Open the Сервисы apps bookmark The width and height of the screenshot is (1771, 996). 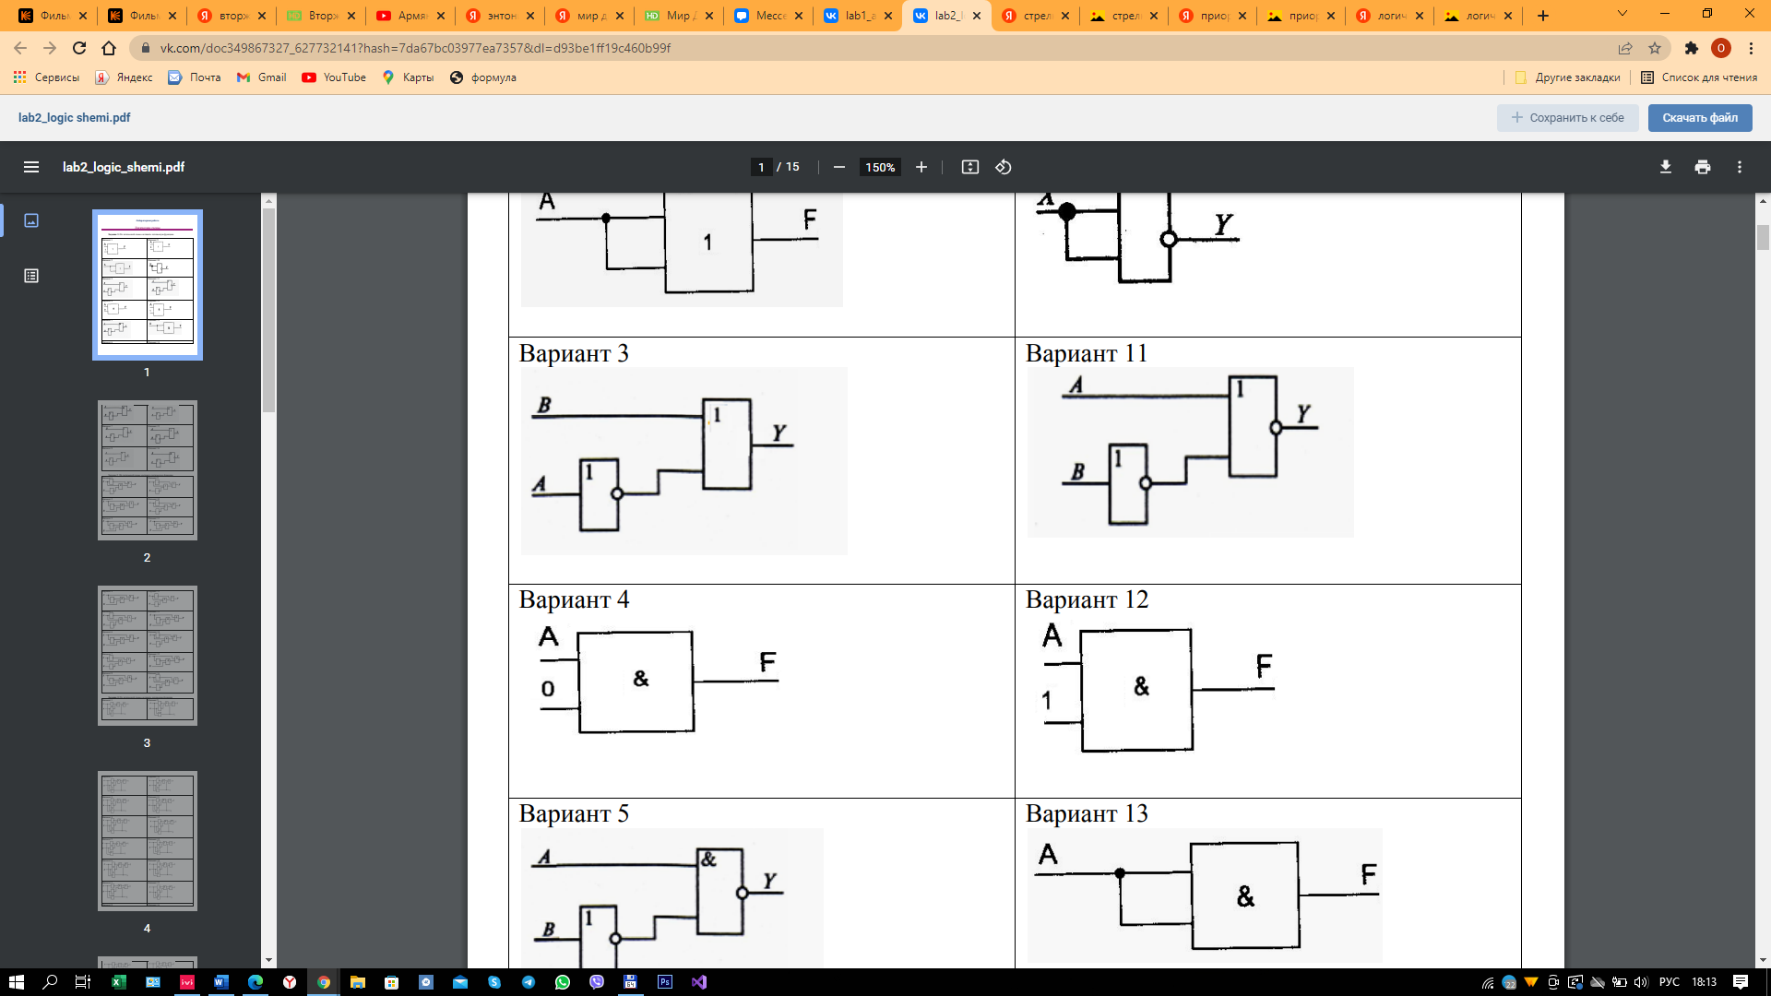coord(46,77)
